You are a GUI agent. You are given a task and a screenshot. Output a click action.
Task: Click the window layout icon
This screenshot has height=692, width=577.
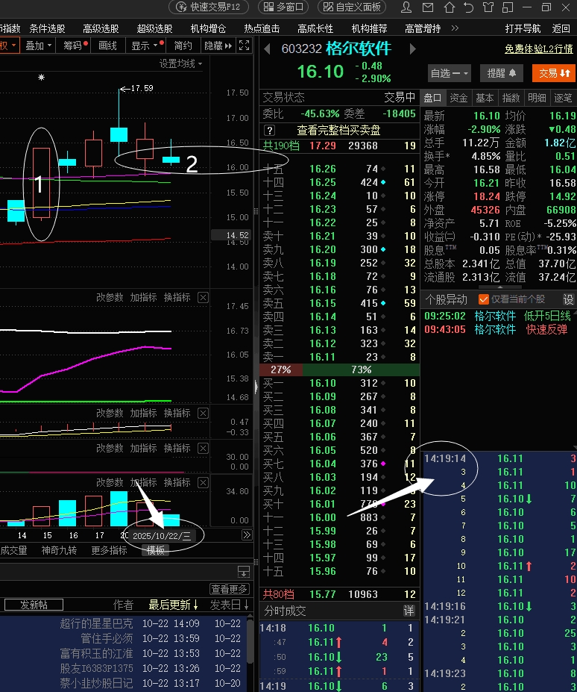pos(508,7)
